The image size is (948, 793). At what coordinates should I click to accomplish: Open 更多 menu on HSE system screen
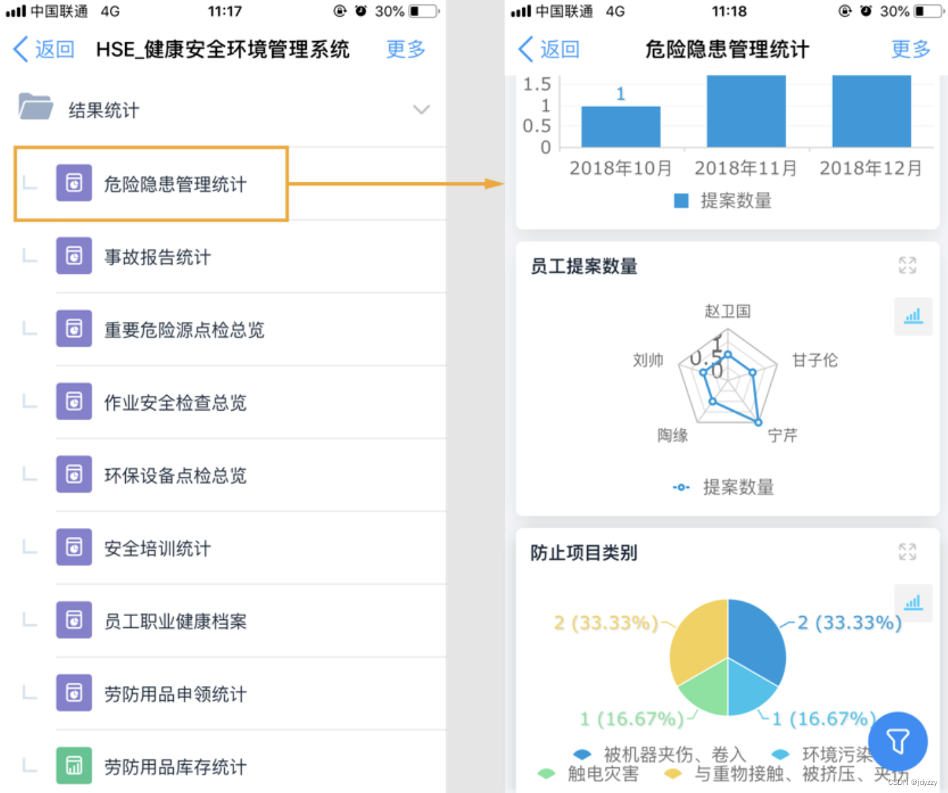(x=405, y=48)
